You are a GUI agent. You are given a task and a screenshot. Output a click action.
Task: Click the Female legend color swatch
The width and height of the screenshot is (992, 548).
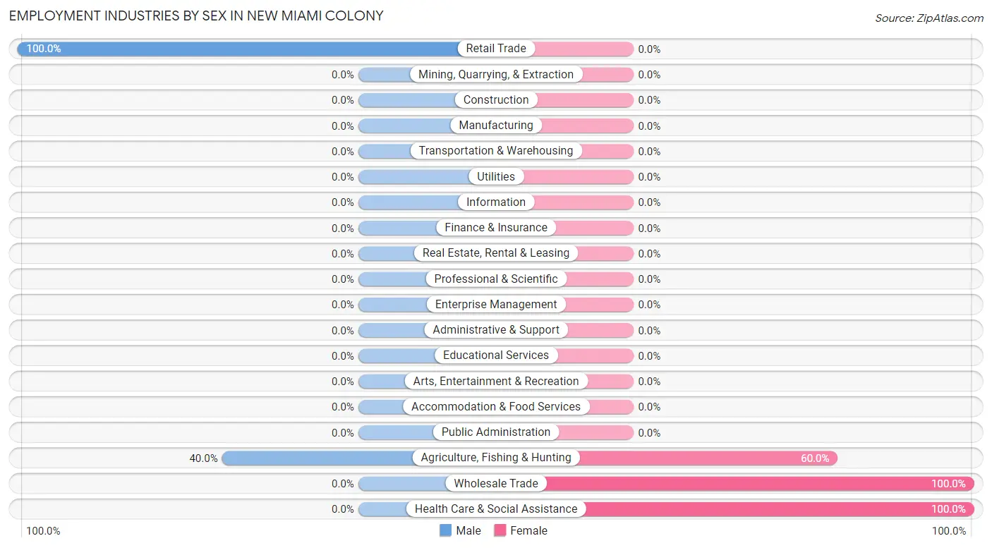pyautogui.click(x=500, y=530)
